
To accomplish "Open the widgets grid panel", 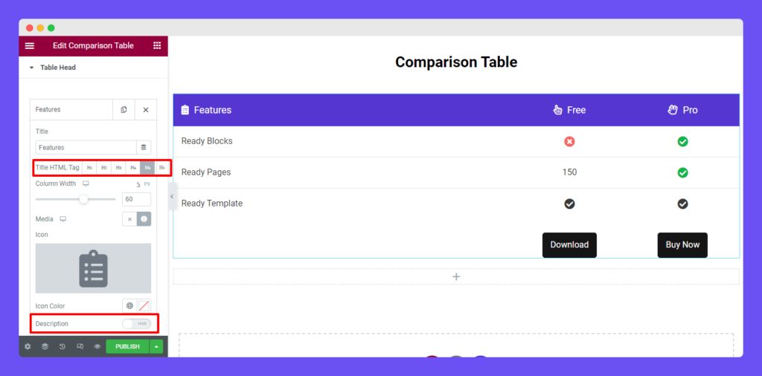I will [x=157, y=45].
